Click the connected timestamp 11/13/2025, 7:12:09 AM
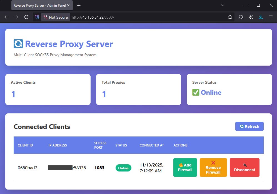Screen dimensions: 277x194 [151, 168]
